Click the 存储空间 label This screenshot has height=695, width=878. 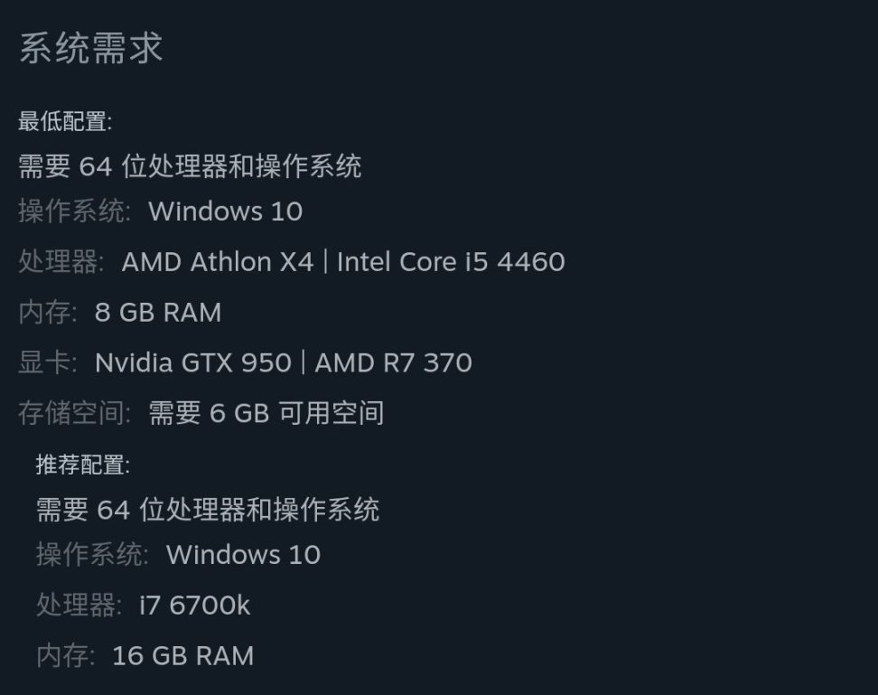point(74,414)
